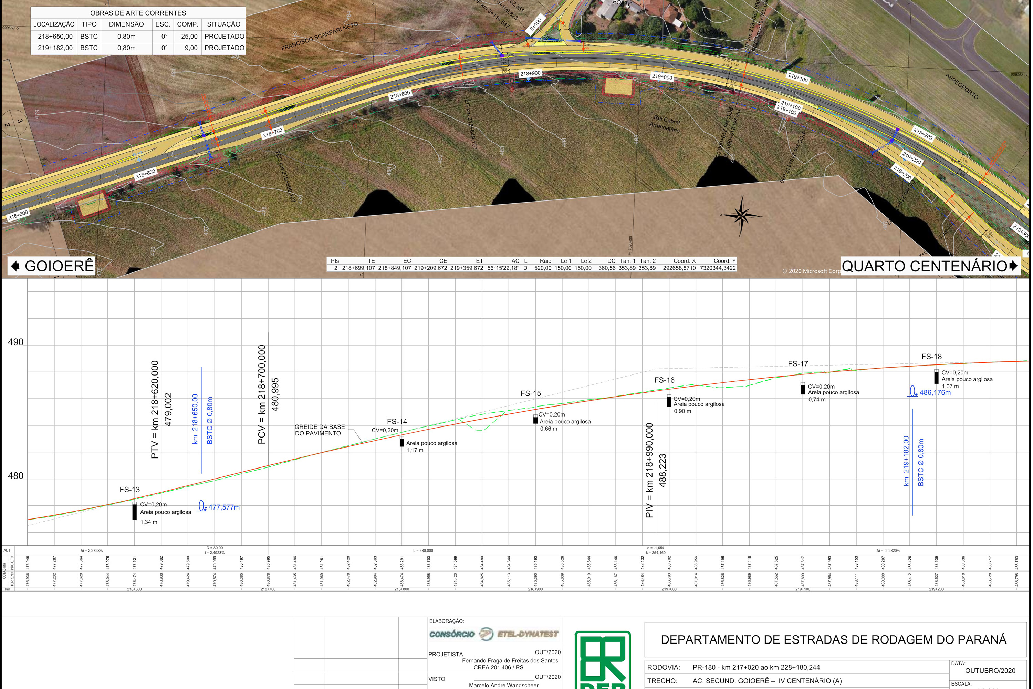Image resolution: width=1033 pixels, height=689 pixels.
Task: Click the 218+900 station label on road
Action: (530, 73)
